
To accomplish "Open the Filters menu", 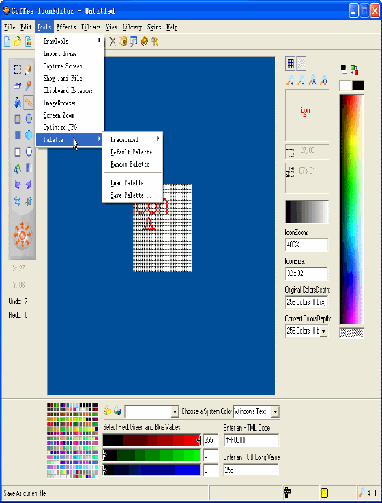I will (91, 27).
